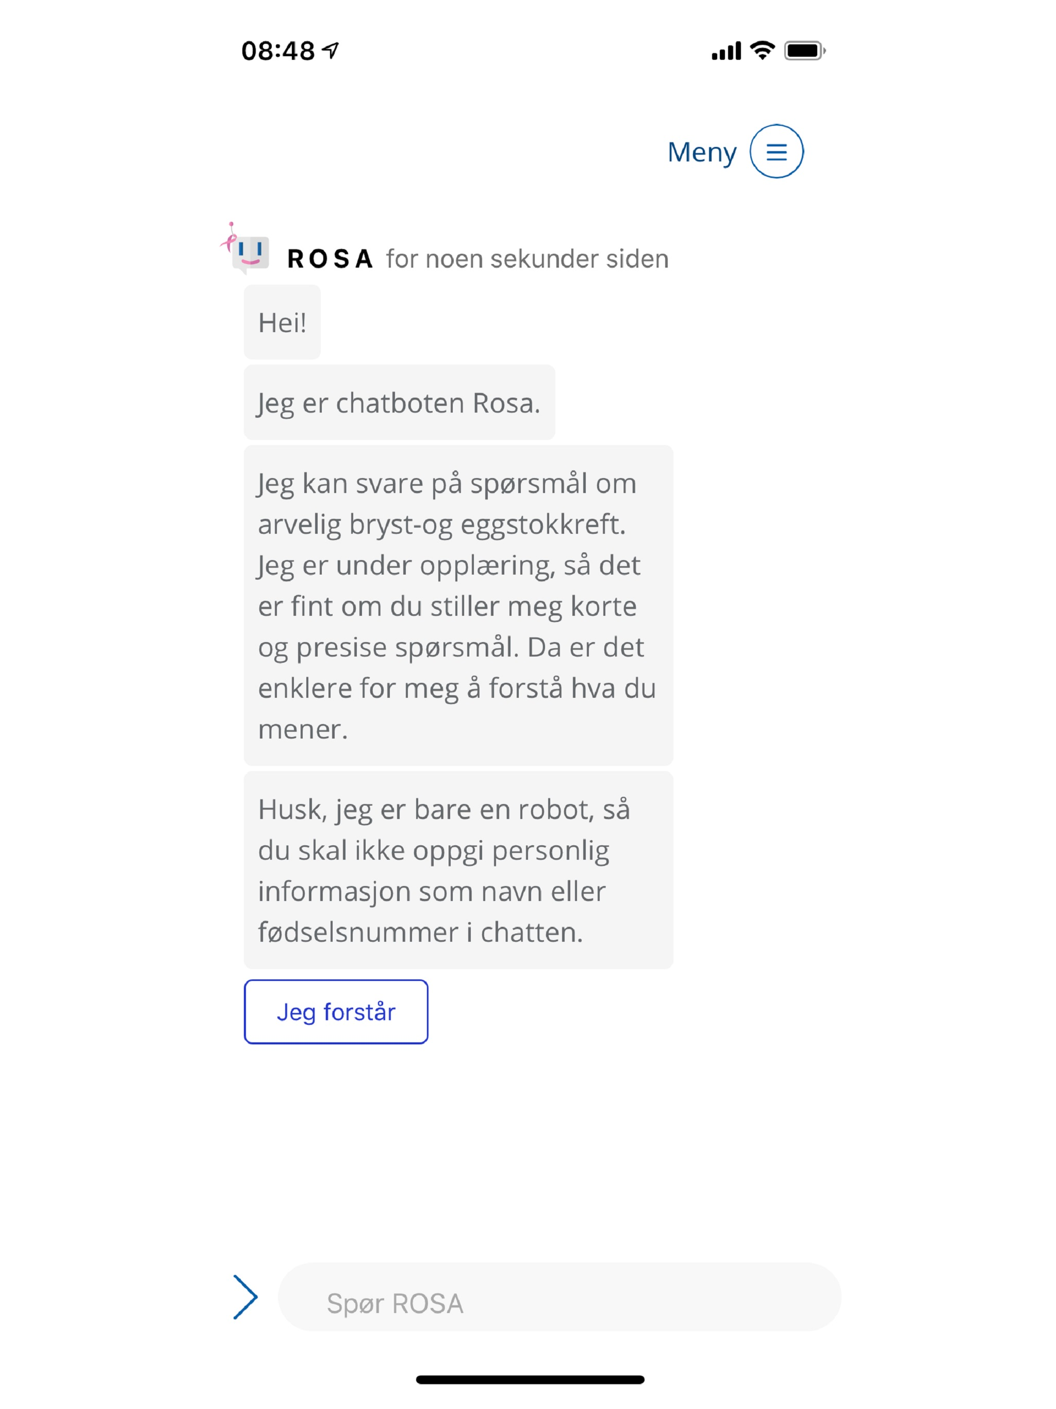Click the "Spør ROSA" input field
The width and height of the screenshot is (1056, 1409).
(559, 1297)
